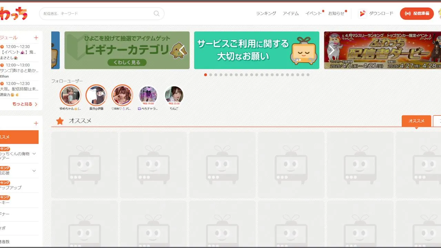Screen dimensions: 441x248
Task: Click もっと見る in the schedule panel
Action: [x=22, y=104]
